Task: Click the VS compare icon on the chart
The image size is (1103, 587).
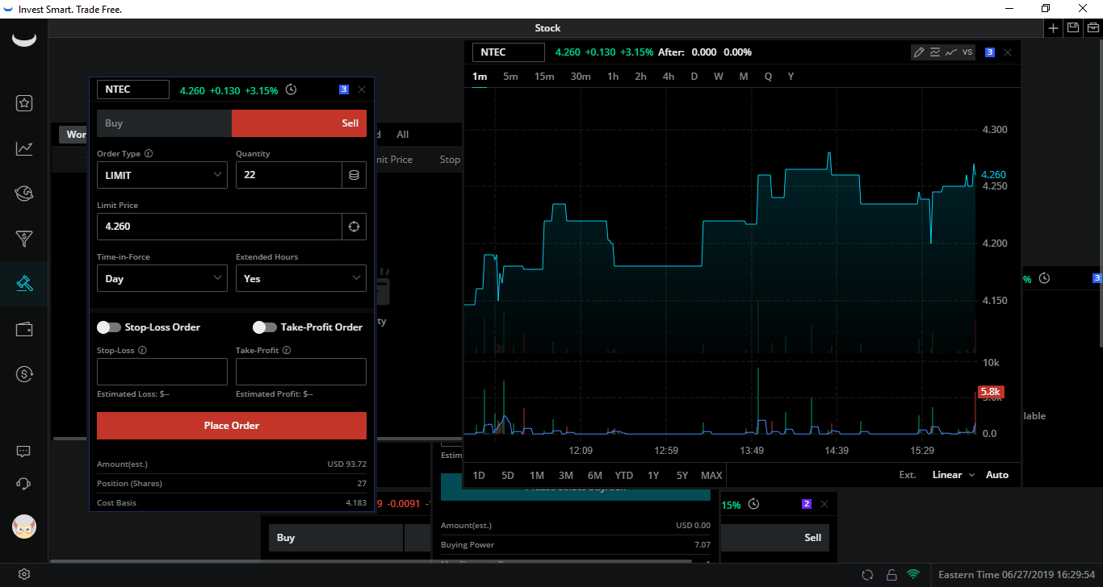Action: pyautogui.click(x=967, y=52)
